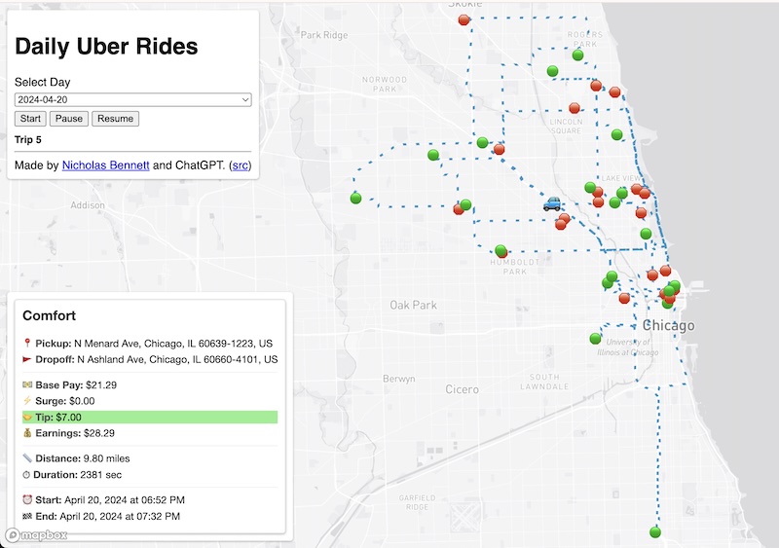The width and height of the screenshot is (779, 548).
Task: Click the Mapbox logo
Action: click(x=36, y=535)
